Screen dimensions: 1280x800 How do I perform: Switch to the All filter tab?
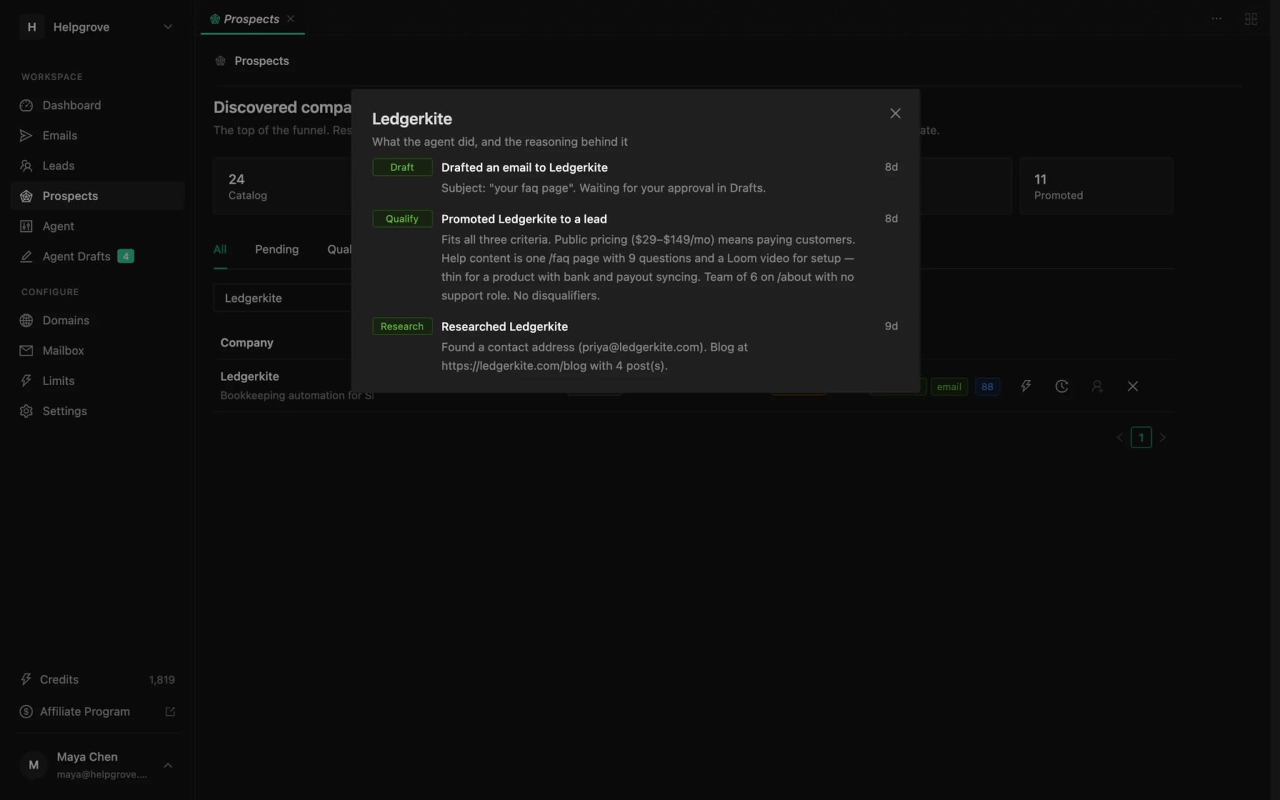point(220,249)
